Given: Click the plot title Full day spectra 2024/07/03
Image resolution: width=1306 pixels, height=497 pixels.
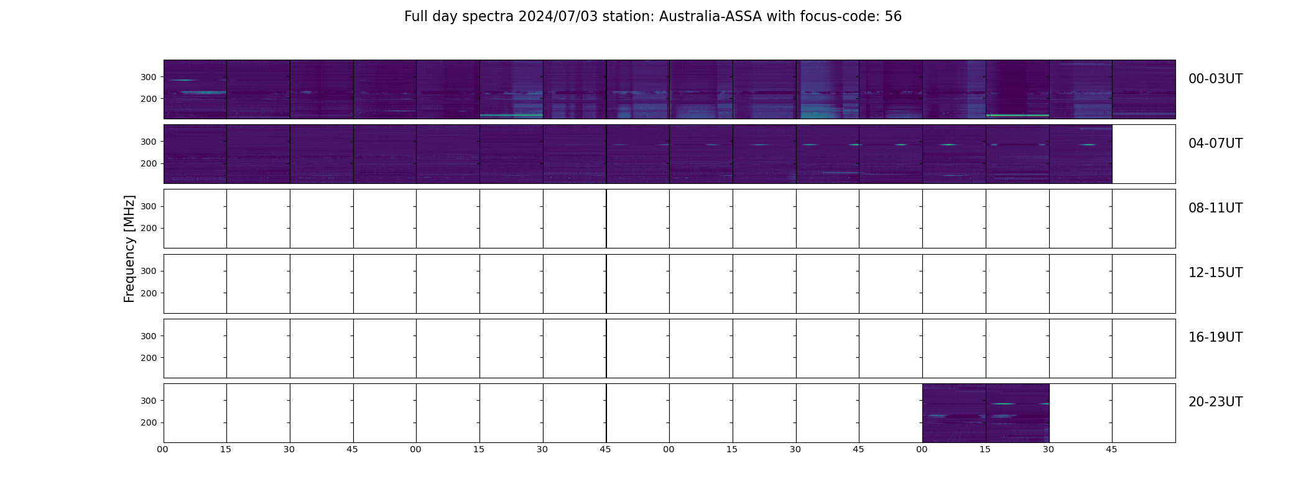Looking at the screenshot, I should coord(652,17).
